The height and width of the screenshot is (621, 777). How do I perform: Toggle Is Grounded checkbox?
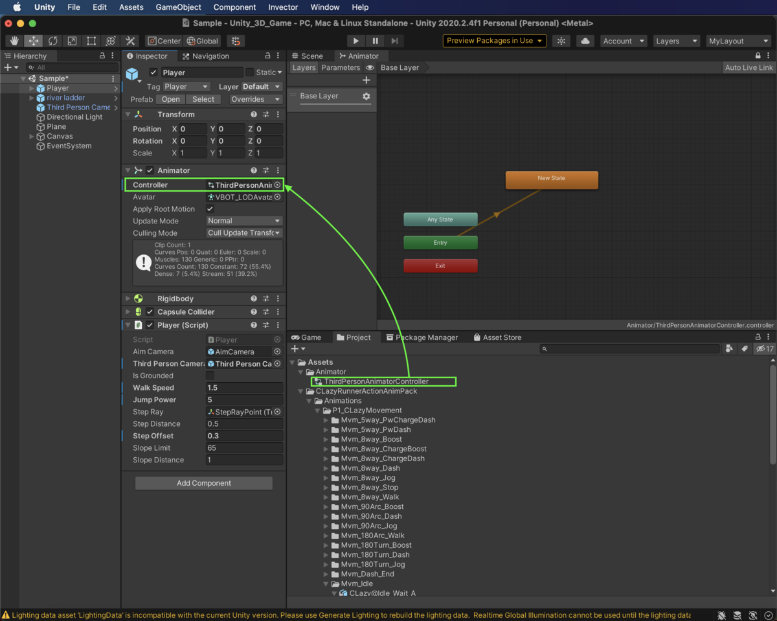click(210, 376)
